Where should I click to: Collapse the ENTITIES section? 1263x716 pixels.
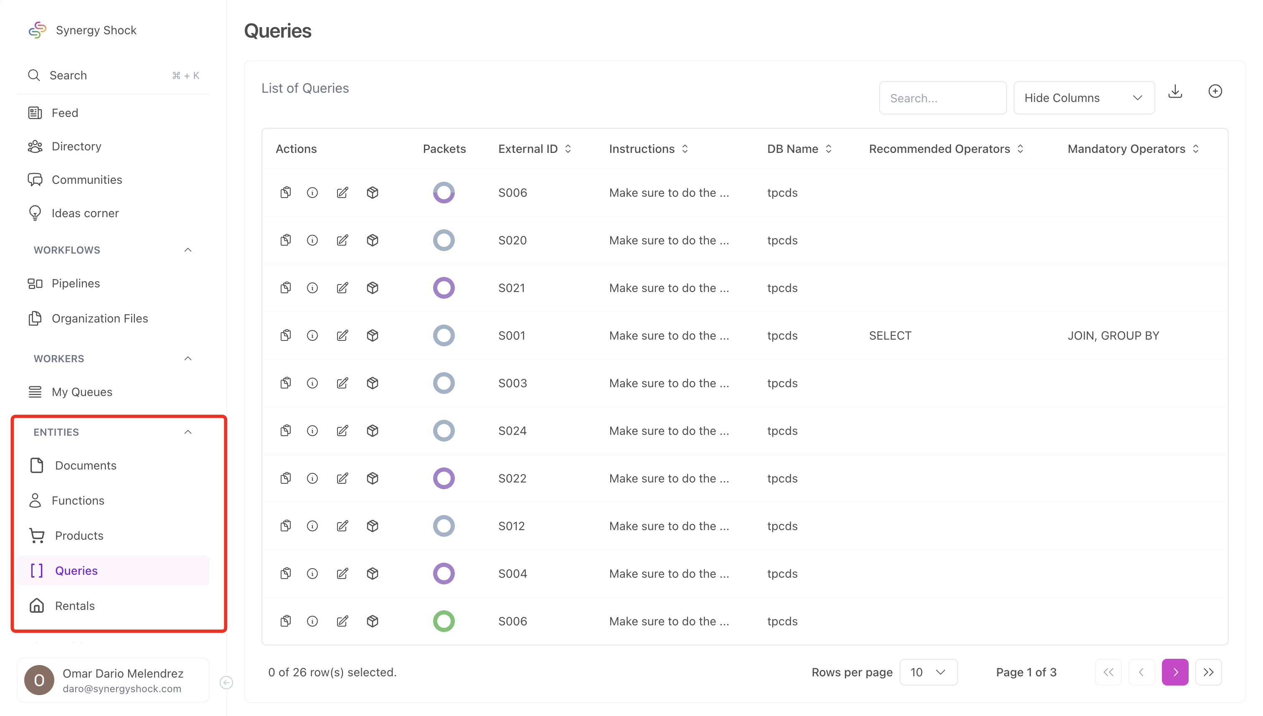point(188,432)
